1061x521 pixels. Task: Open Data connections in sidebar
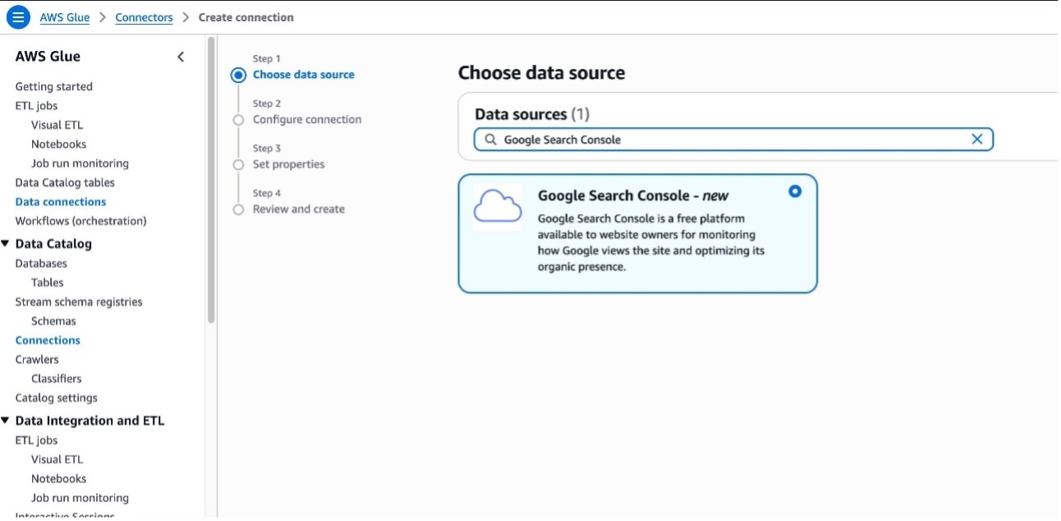click(x=61, y=202)
